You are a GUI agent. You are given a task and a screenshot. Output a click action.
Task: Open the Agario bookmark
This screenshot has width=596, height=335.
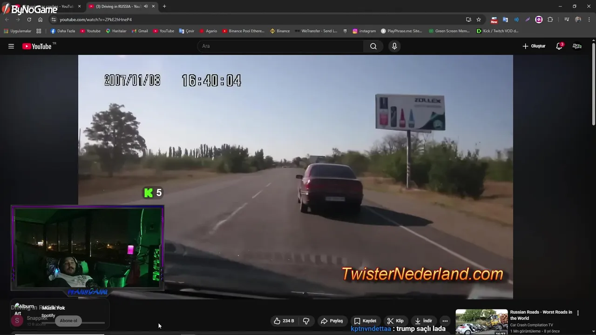[208, 31]
